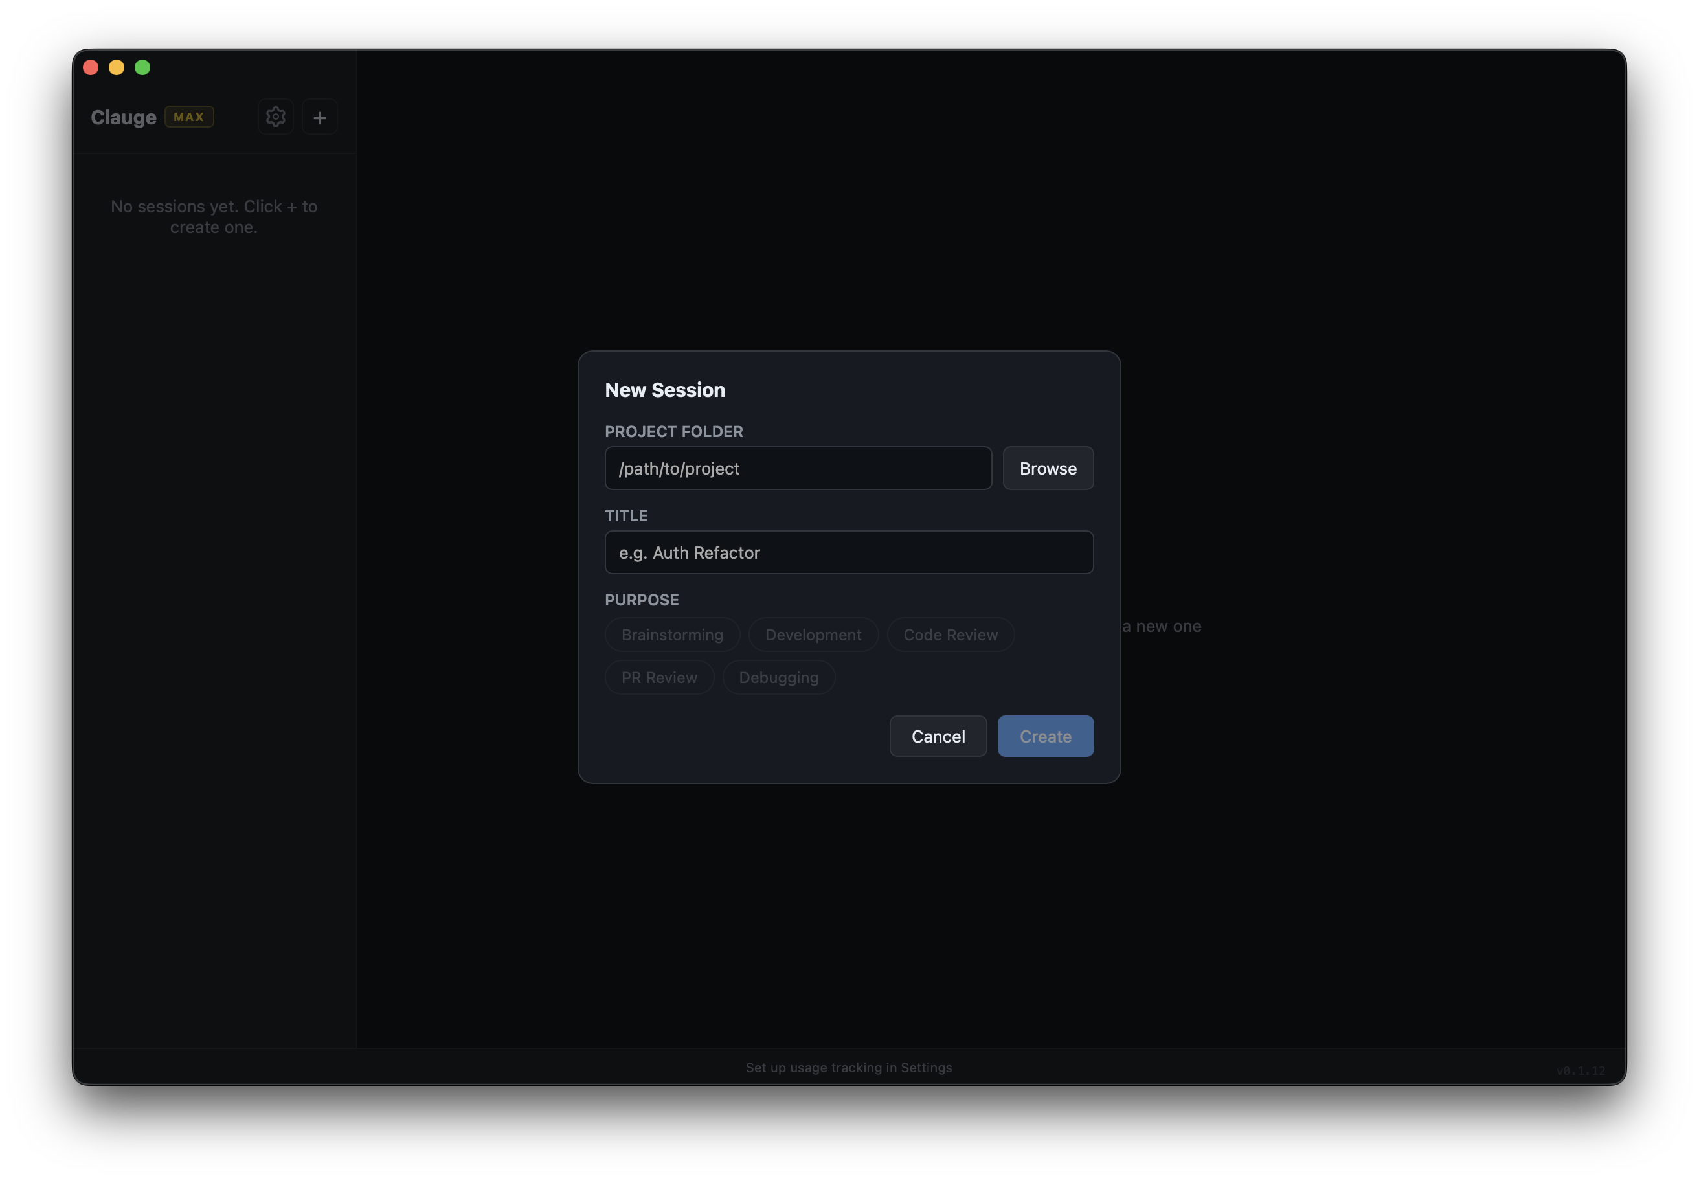Click the 'No sessions yet' sidebar message
Image resolution: width=1699 pixels, height=1181 pixels.
click(214, 217)
